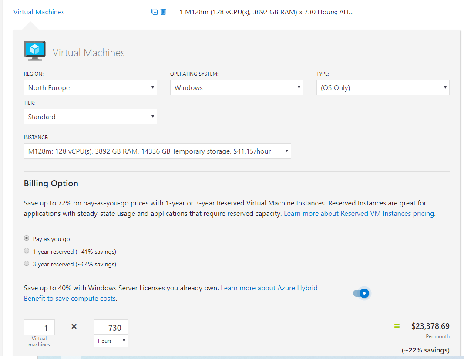Open Learn more about Reserved VM Instances pricing
The width and height of the screenshot is (464, 359).
click(x=359, y=214)
